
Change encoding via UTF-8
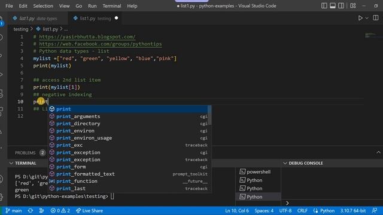285,211
